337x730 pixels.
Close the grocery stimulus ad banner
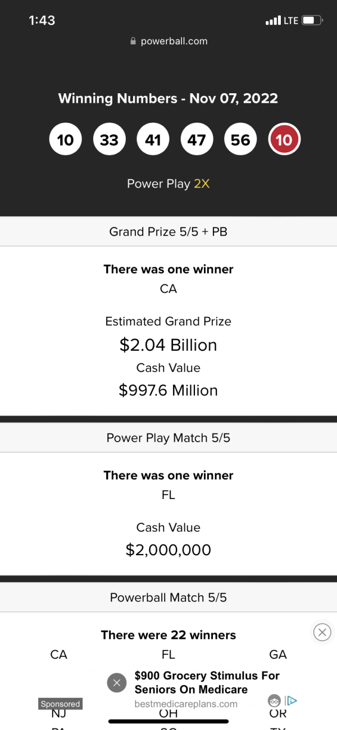[x=116, y=683]
